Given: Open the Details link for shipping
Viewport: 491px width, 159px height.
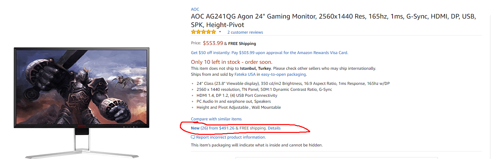Looking at the screenshot, I should click(x=274, y=128).
